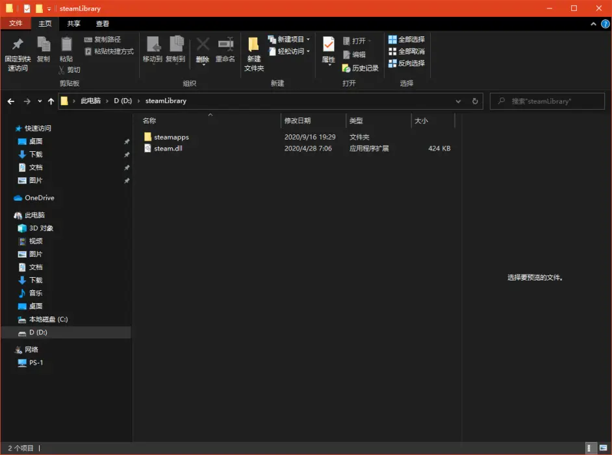Viewport: 612px width, 455px height.
Task: Switch to details view in status bar
Action: (591, 448)
